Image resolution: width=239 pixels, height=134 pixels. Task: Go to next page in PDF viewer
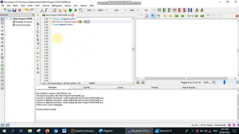pyautogui.click(x=196, y=16)
